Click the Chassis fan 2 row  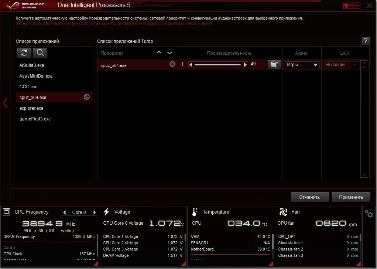coord(318,249)
